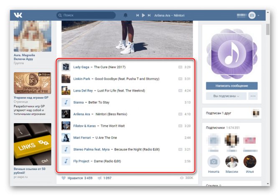Screen dimensions: 280x196
Task: Play Fly Project Dame note icon
Action: point(66,161)
